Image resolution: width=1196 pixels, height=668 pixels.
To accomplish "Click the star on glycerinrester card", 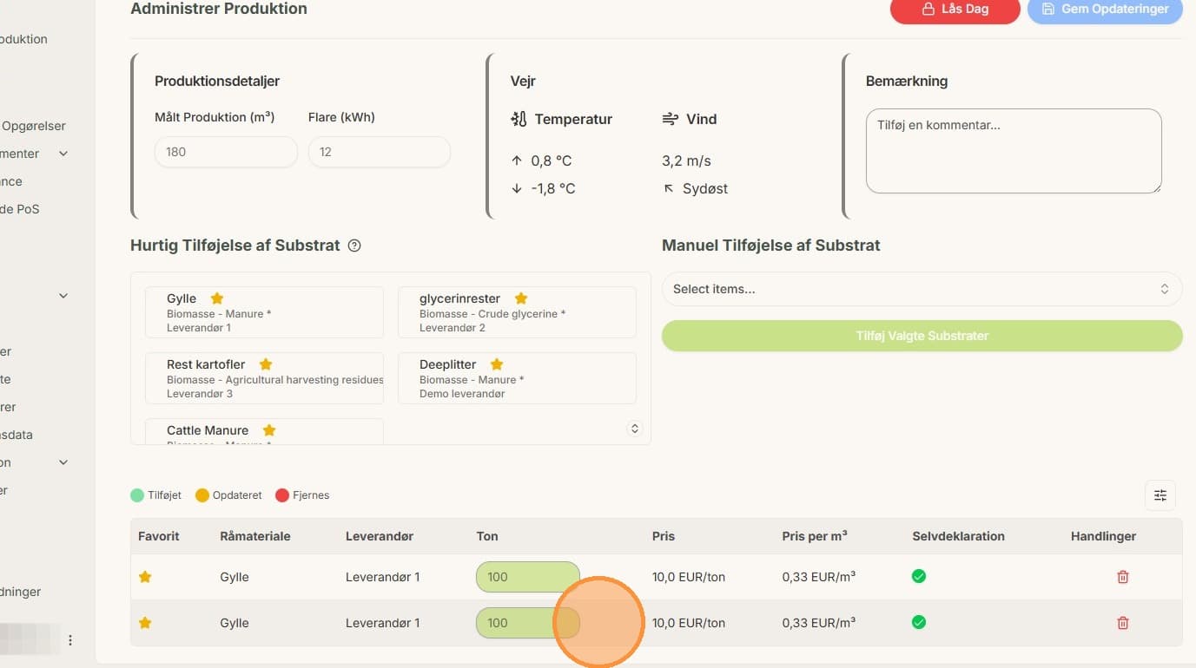I will click(x=521, y=298).
